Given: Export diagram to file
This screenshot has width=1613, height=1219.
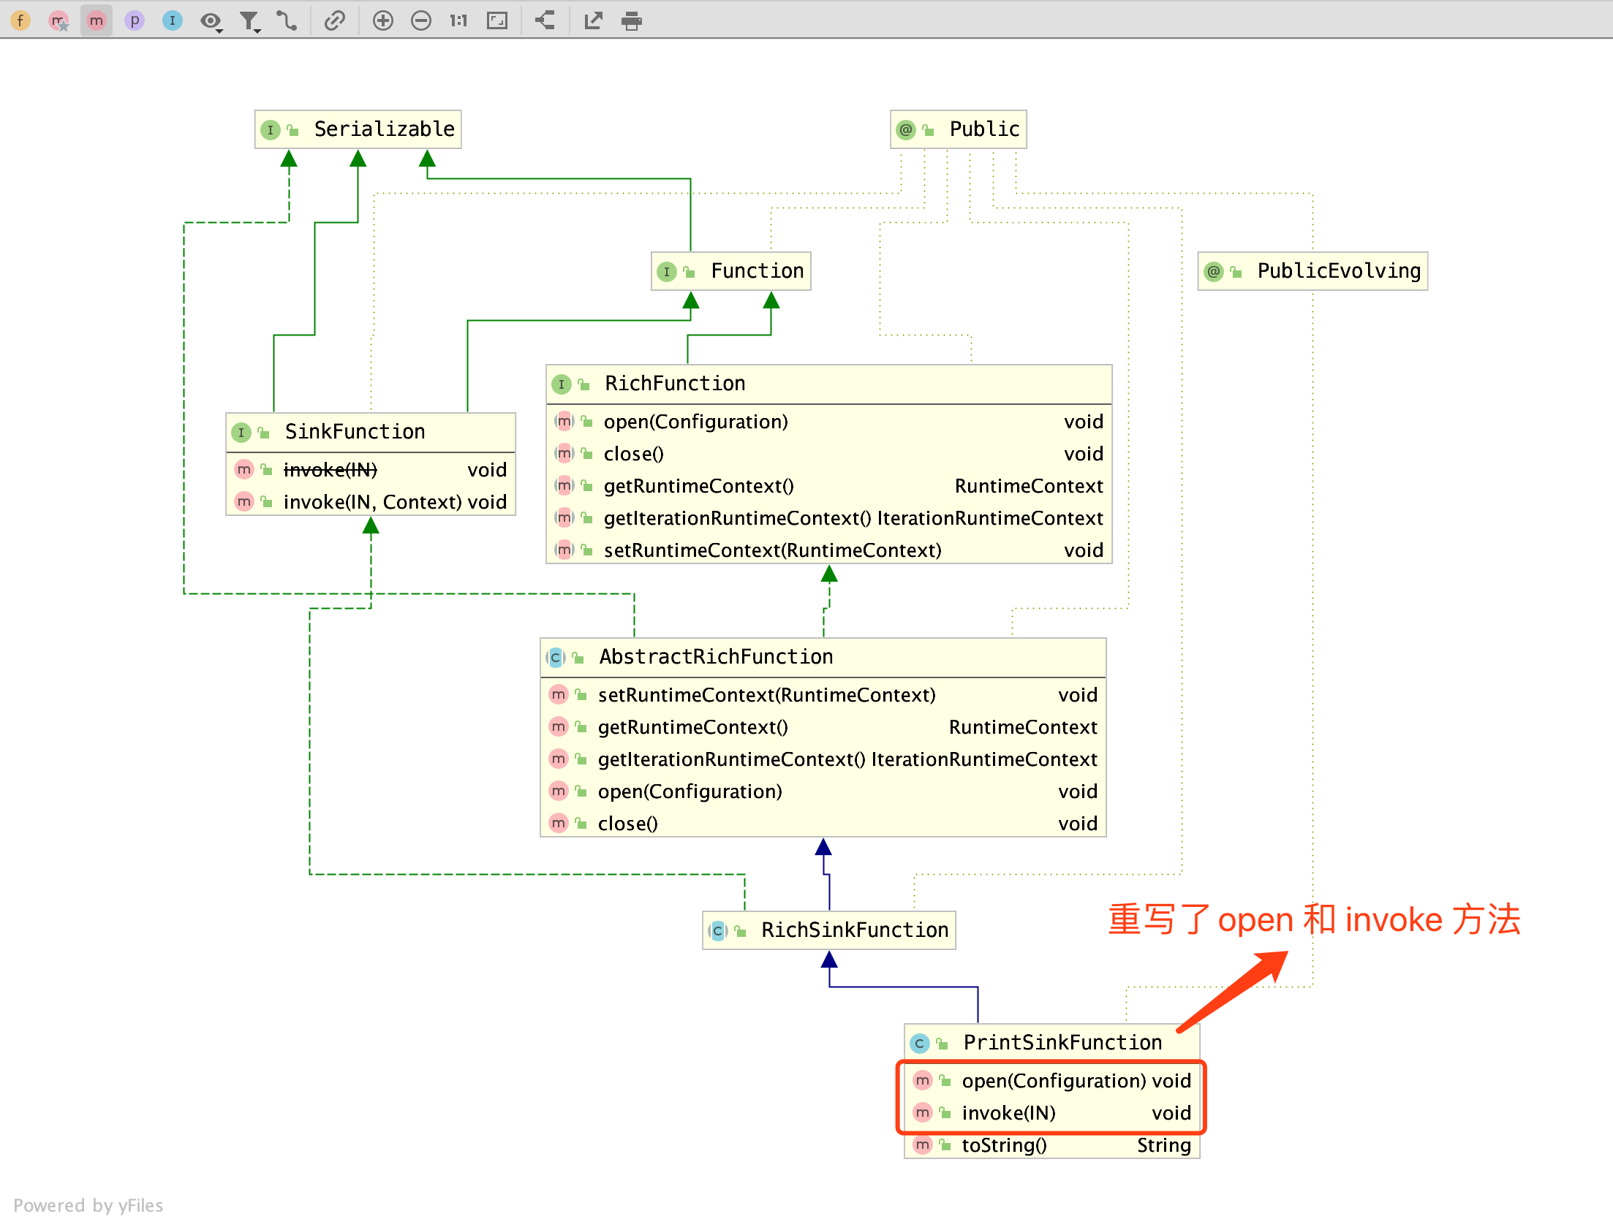Looking at the screenshot, I should [x=593, y=20].
